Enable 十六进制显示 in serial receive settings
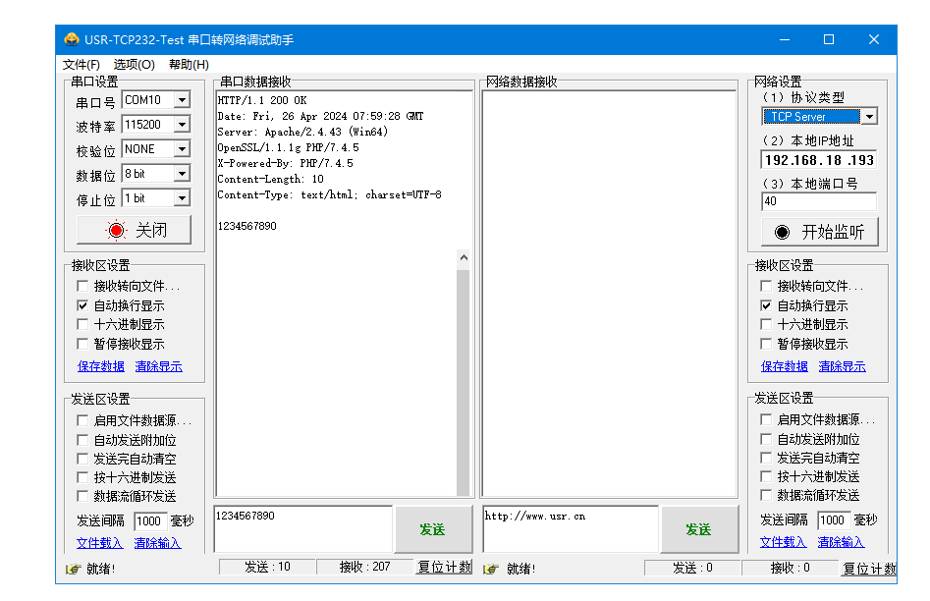The width and height of the screenshot is (930, 601). click(x=82, y=325)
